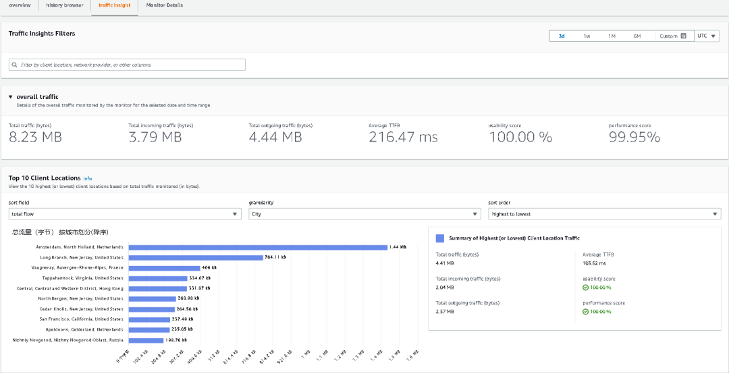Screen dimensions: 729x373
Task: Select the 3d time range
Action: [562, 36]
